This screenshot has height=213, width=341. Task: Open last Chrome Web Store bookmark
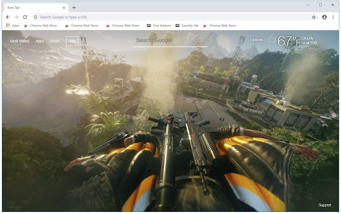coord(220,26)
